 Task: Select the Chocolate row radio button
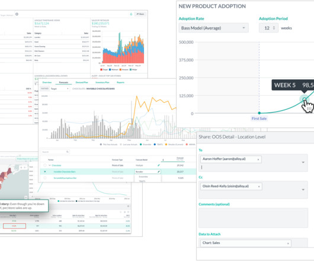pyautogui.click(x=45, y=165)
